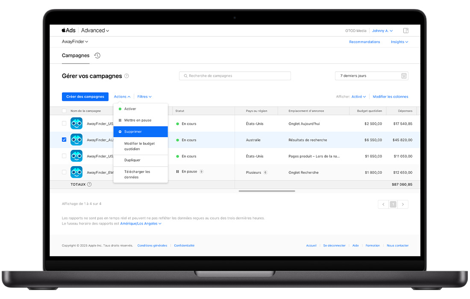Choose Supprimer from the Actions menu
Viewport: 470px width, 299px height.
pos(140,132)
